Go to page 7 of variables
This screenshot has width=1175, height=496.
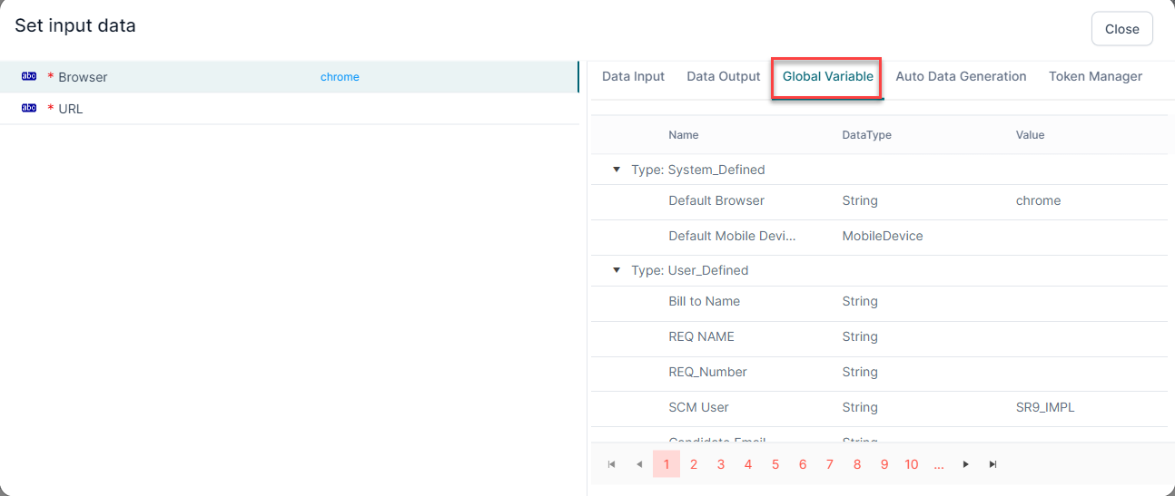tap(830, 464)
